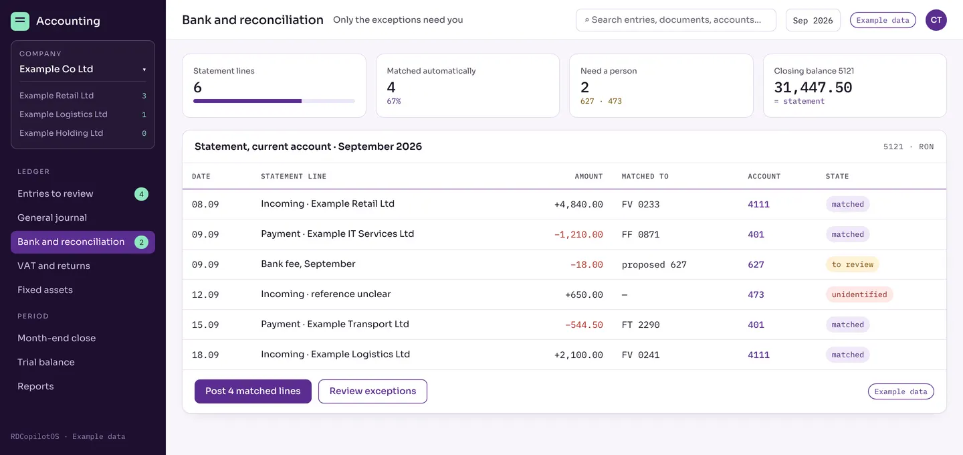This screenshot has height=455, width=963.
Task: Click amount +650.00
Action: coord(584,294)
